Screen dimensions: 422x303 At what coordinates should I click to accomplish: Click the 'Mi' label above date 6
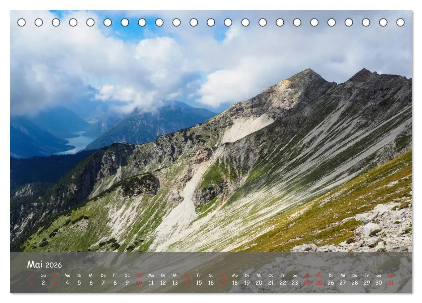(x=91, y=275)
